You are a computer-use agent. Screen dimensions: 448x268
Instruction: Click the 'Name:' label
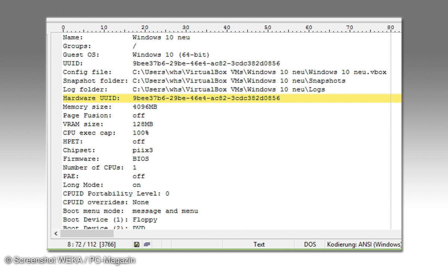(x=73, y=38)
